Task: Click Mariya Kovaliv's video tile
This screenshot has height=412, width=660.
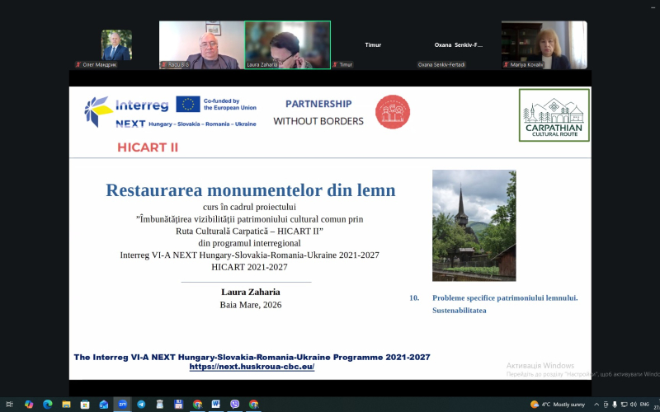Action: (x=544, y=44)
